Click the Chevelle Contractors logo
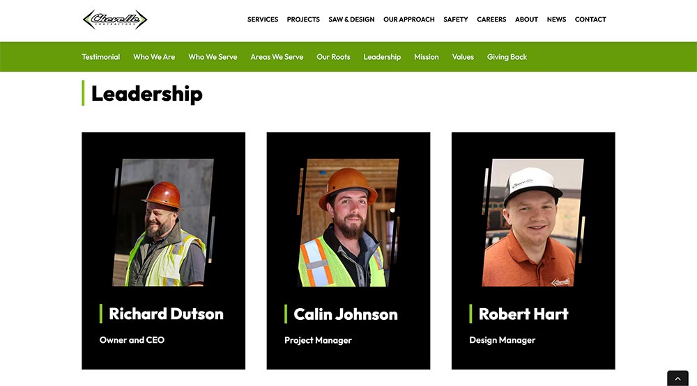Image resolution: width=697 pixels, height=386 pixels. pos(115,19)
